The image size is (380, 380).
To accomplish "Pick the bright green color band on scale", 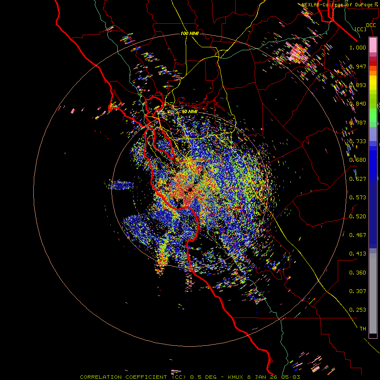I will 373,115.
